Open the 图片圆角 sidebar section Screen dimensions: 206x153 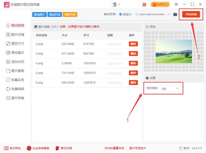pos(15,71)
